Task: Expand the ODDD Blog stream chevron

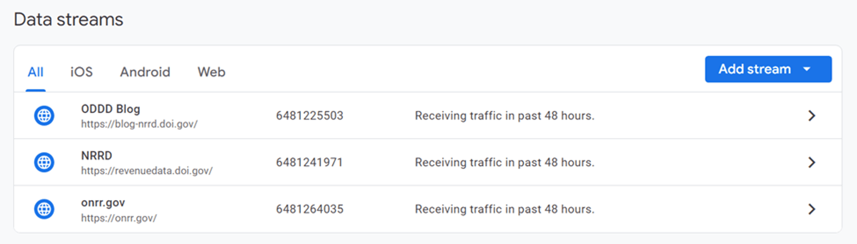Action: [x=811, y=115]
